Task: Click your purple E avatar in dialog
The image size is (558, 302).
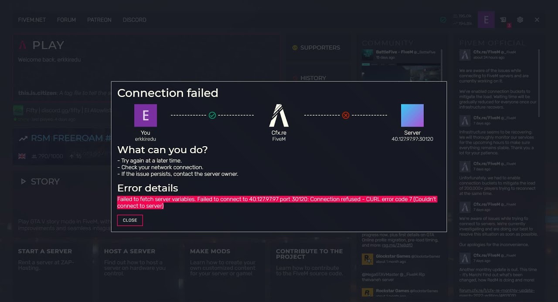Action: pos(146,115)
